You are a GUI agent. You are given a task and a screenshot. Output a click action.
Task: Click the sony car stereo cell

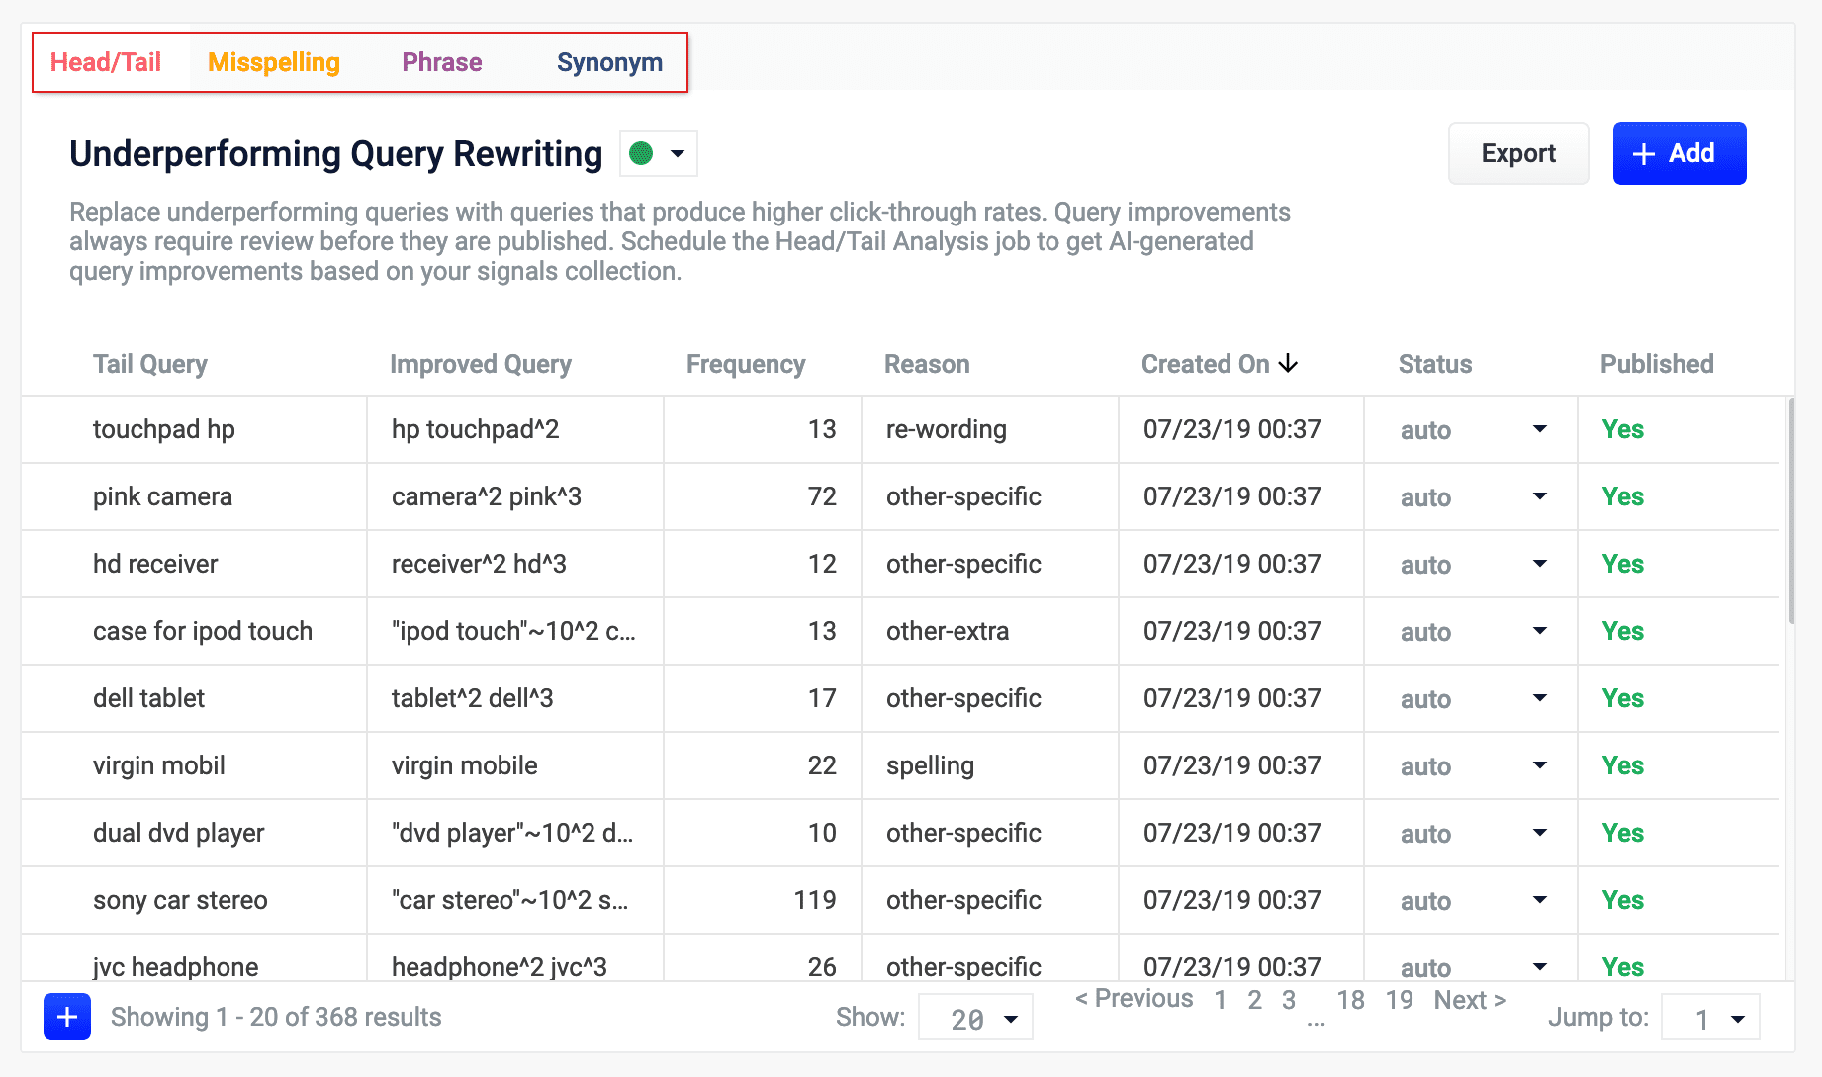click(194, 900)
